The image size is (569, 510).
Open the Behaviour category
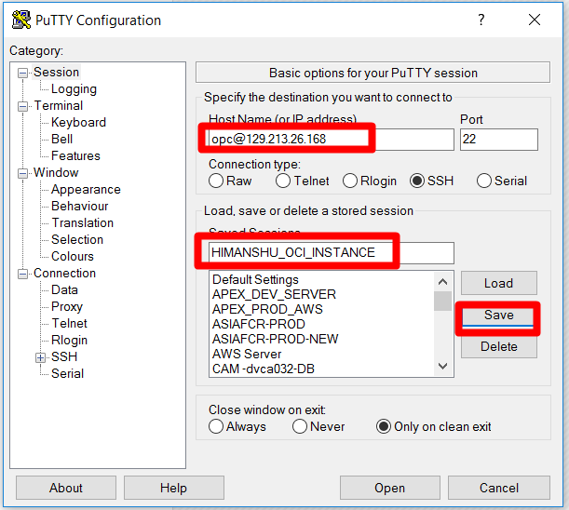click(x=80, y=206)
